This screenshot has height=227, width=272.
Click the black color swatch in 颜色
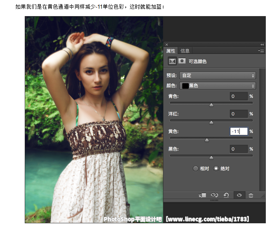[185, 85]
